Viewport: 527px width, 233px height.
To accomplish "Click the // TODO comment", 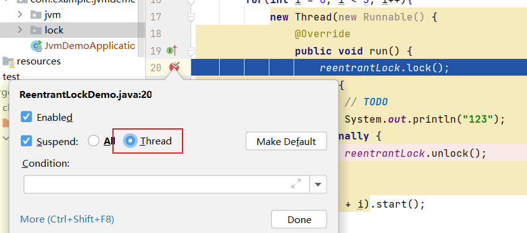I will (366, 102).
